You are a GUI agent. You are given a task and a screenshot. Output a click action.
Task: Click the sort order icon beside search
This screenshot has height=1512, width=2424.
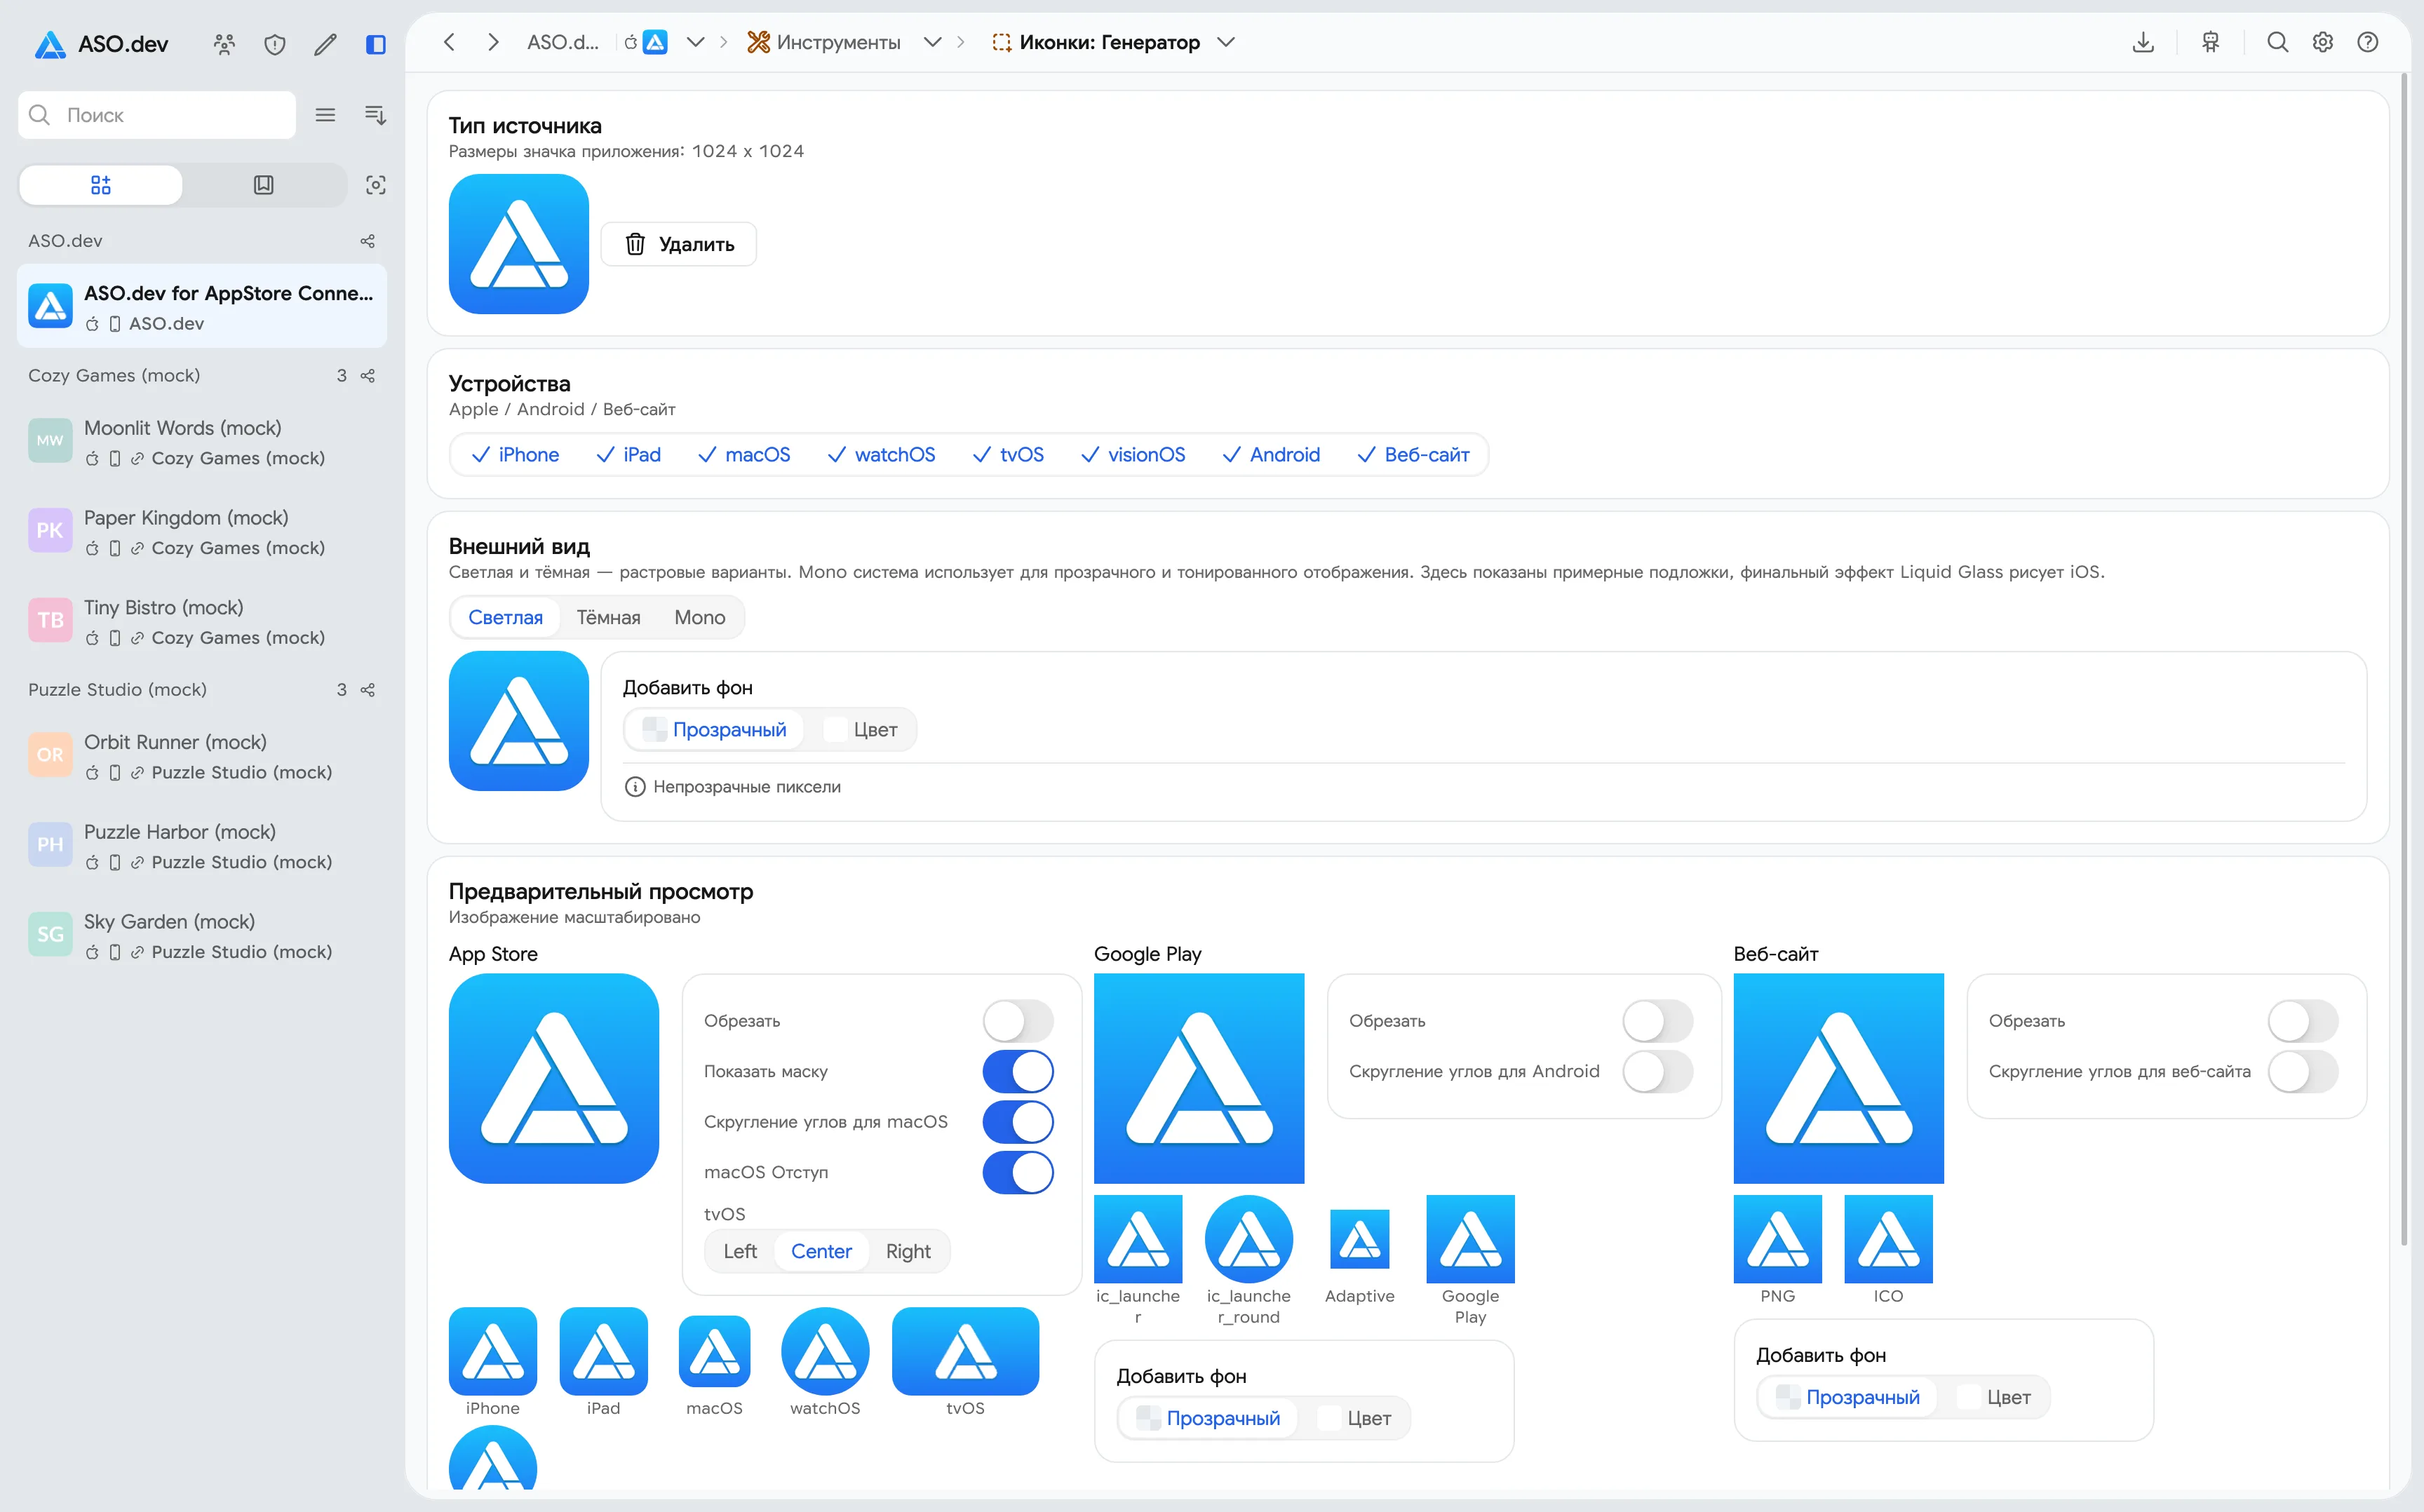pyautogui.click(x=375, y=115)
